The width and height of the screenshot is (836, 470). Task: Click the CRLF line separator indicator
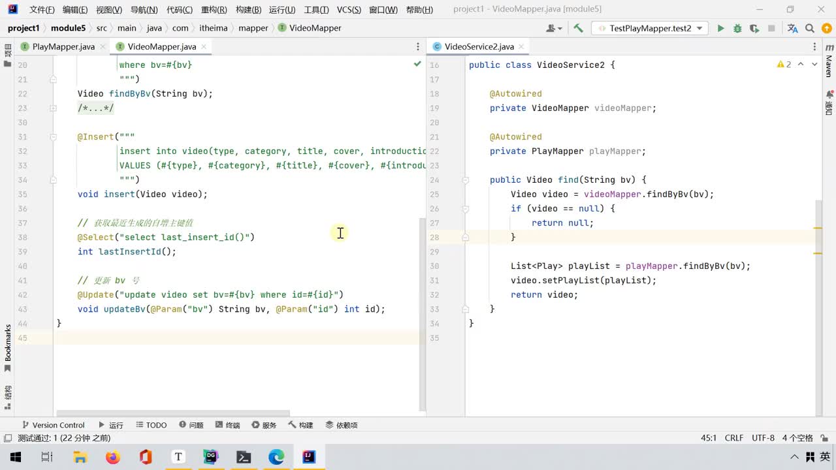(x=734, y=438)
